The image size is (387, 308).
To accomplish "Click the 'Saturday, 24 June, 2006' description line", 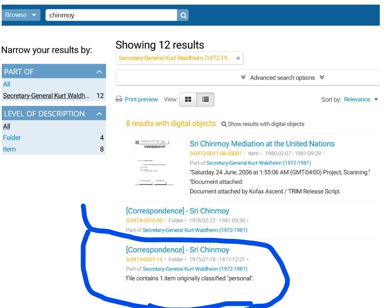I will click(280, 172).
